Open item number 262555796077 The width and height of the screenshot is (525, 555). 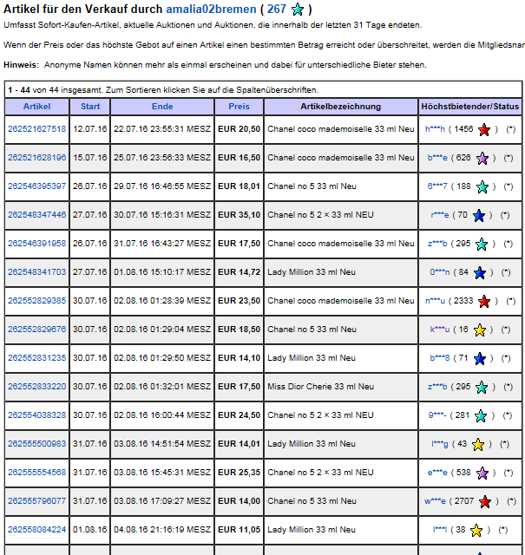coord(36,501)
